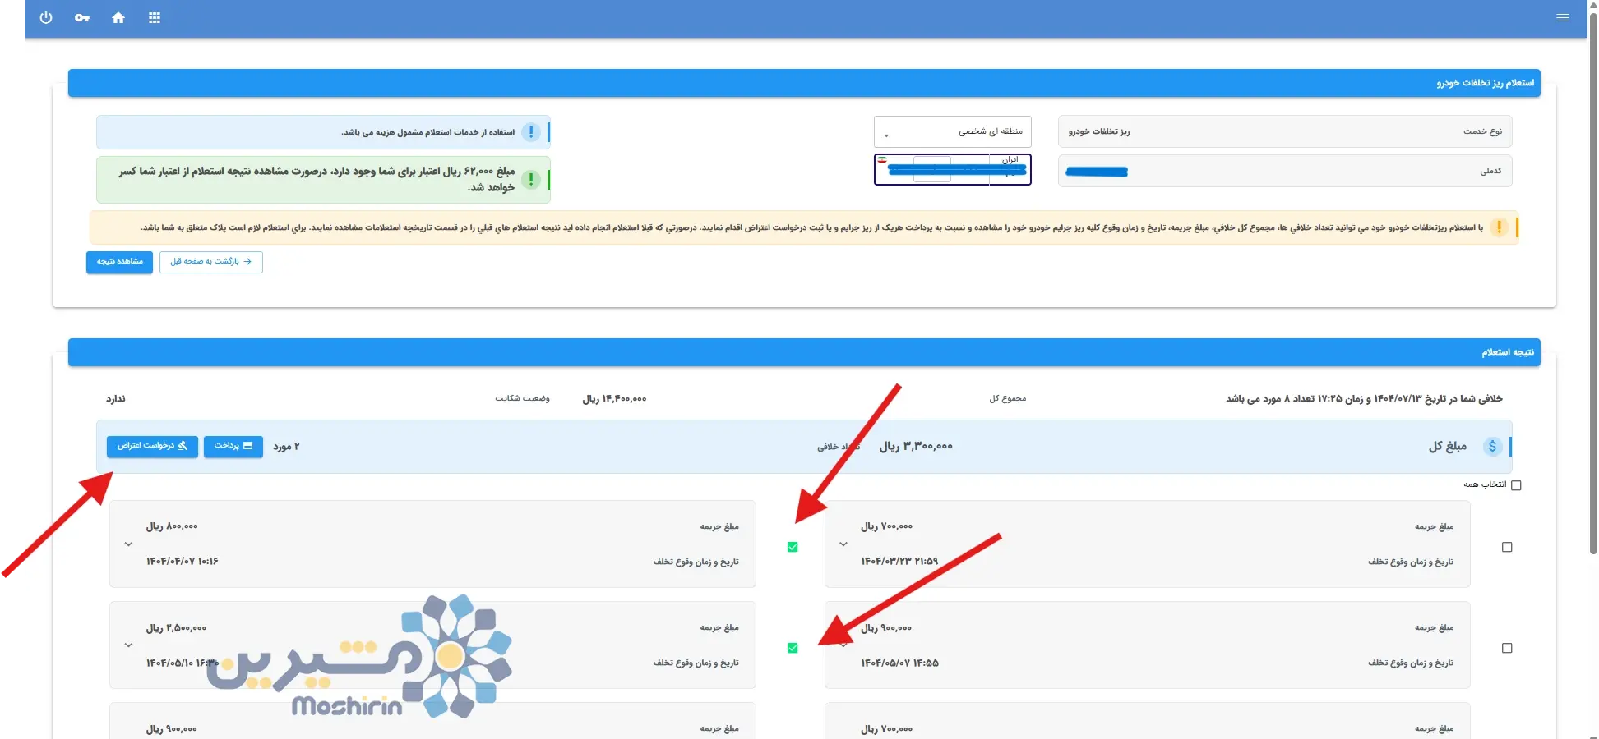Uncheck the green checkbox beside the 800,000 fine
1599x739 pixels.
pyautogui.click(x=792, y=546)
